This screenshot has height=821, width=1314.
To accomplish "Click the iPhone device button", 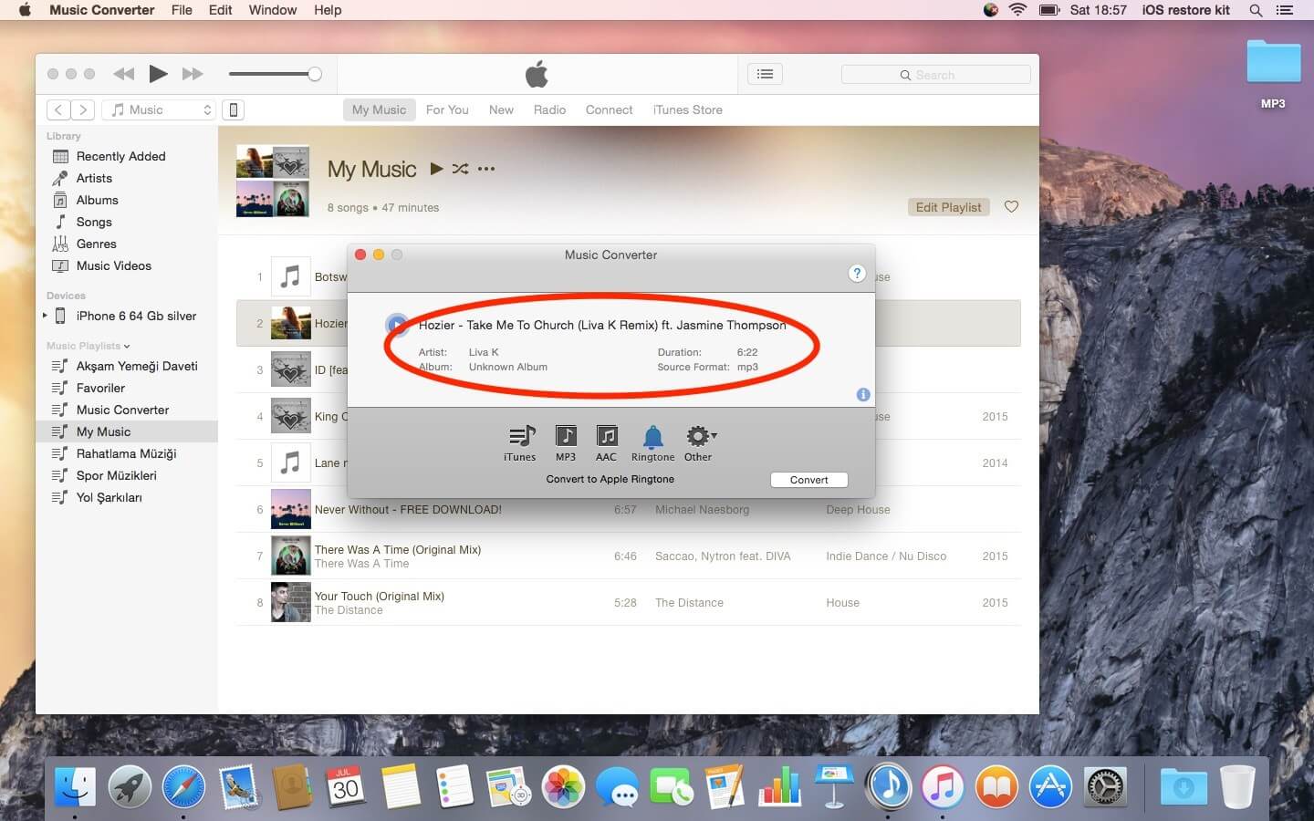I will [x=234, y=109].
